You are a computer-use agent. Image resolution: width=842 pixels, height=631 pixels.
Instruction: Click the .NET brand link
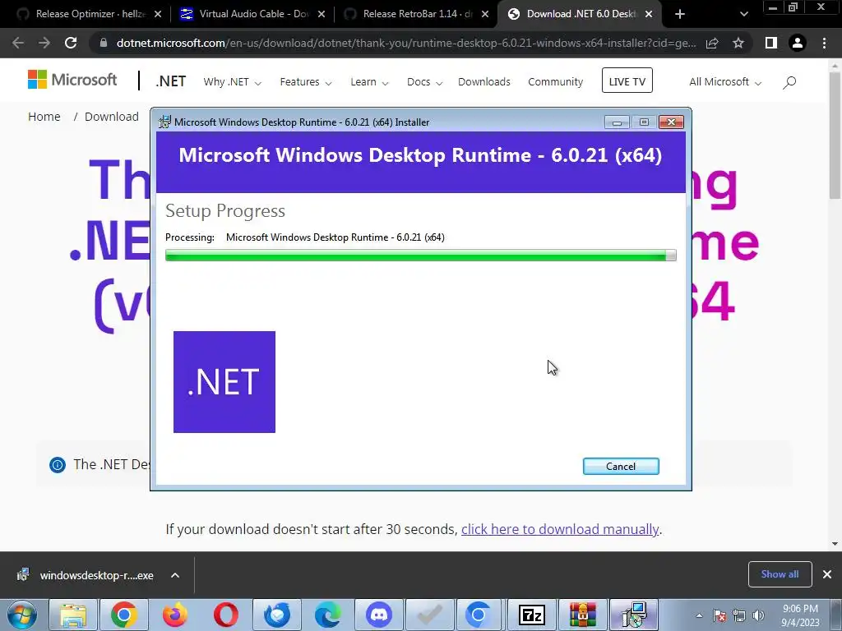coord(171,81)
